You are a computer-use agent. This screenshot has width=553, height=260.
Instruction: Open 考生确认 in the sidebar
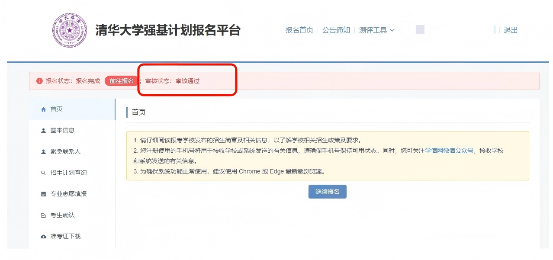[x=72, y=215]
